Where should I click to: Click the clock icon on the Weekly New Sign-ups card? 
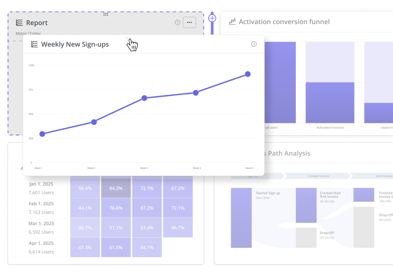point(254,43)
